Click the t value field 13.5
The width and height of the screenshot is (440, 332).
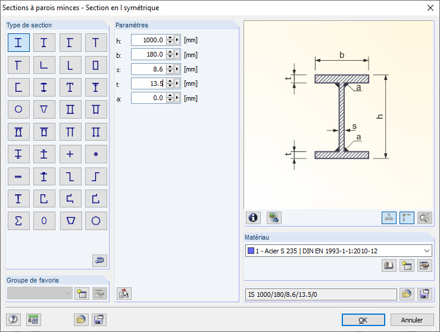coord(149,83)
